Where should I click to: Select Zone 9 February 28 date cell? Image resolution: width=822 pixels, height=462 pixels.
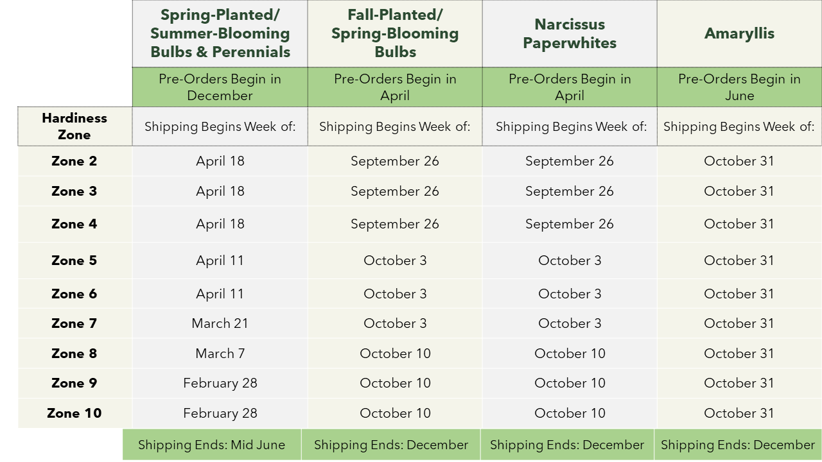point(220,383)
